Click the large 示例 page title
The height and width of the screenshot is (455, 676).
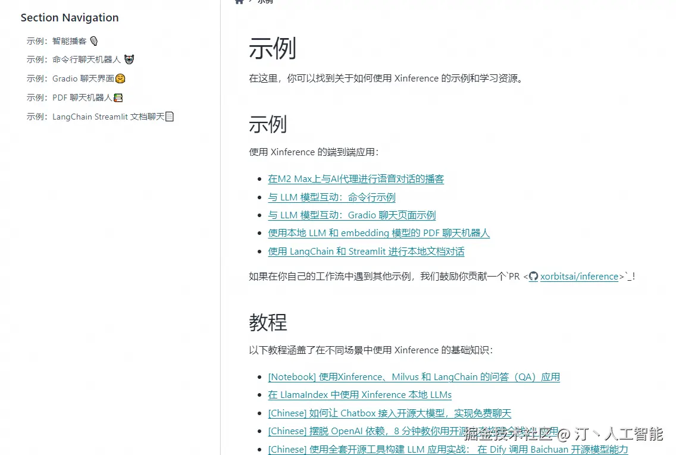pyautogui.click(x=273, y=48)
